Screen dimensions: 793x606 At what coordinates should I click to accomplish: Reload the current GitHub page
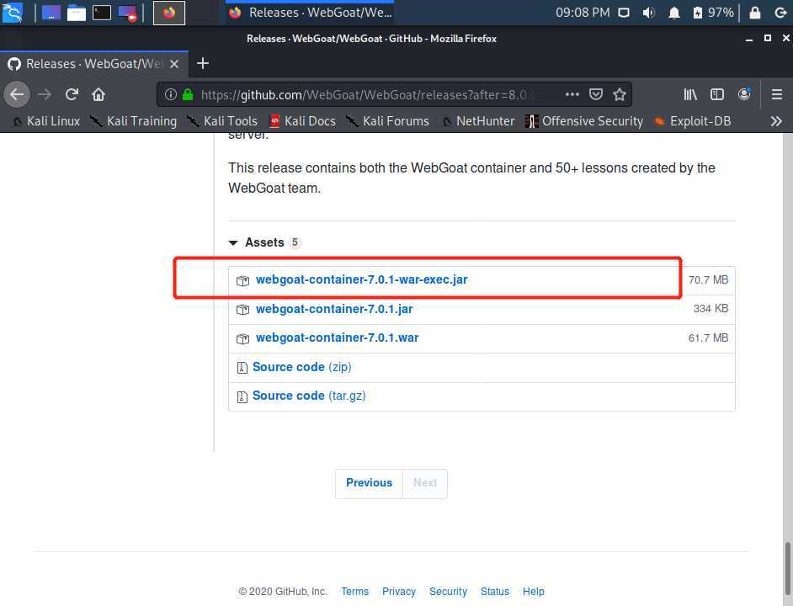click(72, 94)
